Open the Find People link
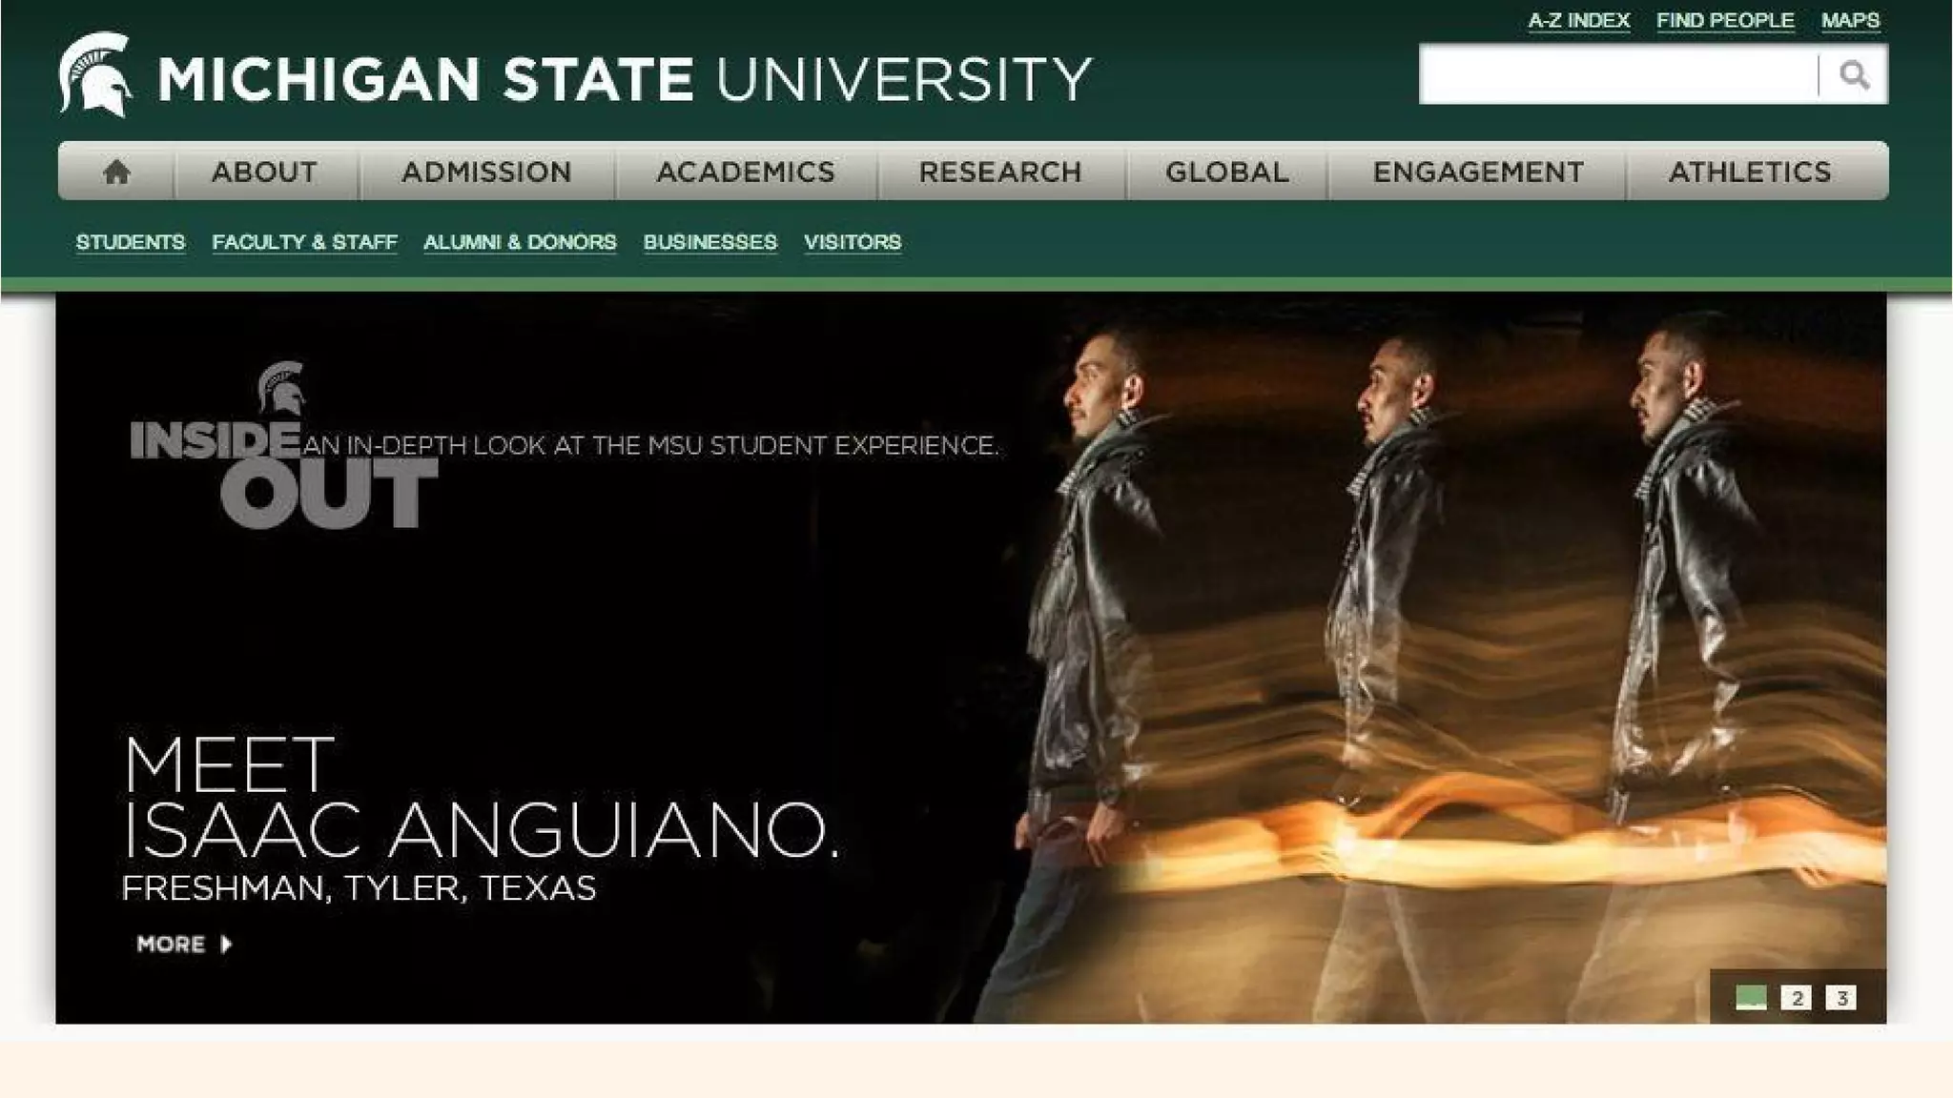This screenshot has height=1098, width=1953. [x=1725, y=20]
